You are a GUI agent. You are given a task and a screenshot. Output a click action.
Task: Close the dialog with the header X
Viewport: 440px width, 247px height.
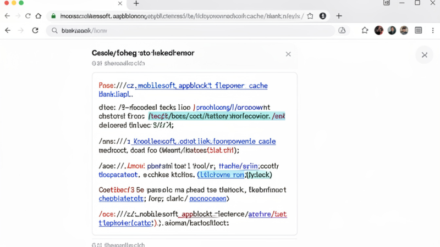tap(288, 54)
